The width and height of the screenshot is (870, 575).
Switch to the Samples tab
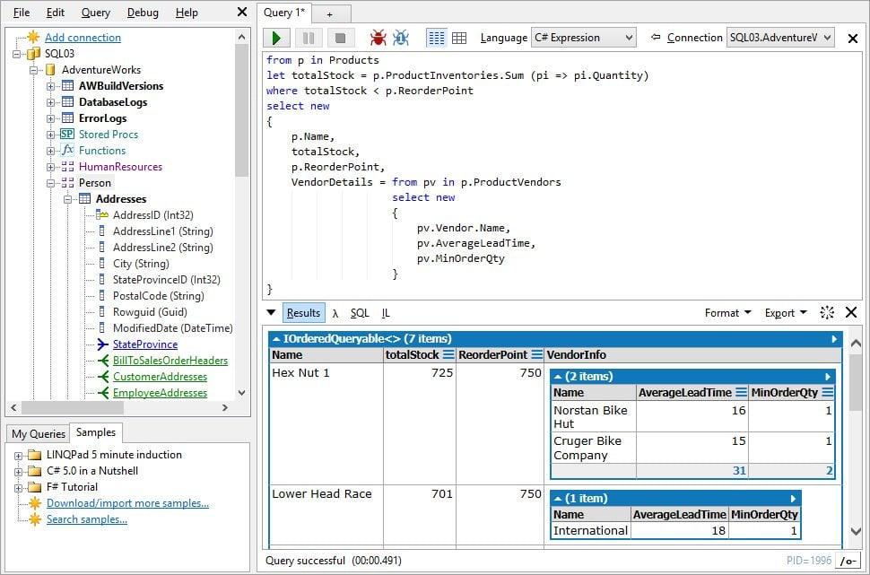pos(95,433)
